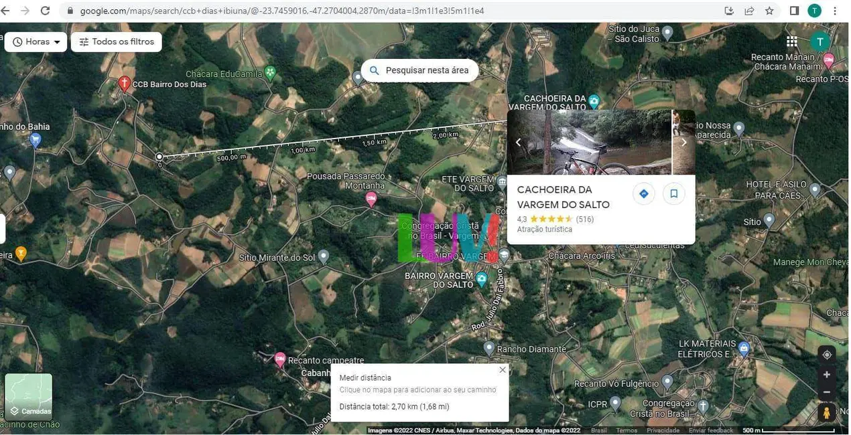The height and width of the screenshot is (435, 851).
Task: Save Cachoeira da Vargem do Salto place
Action: [x=673, y=193]
